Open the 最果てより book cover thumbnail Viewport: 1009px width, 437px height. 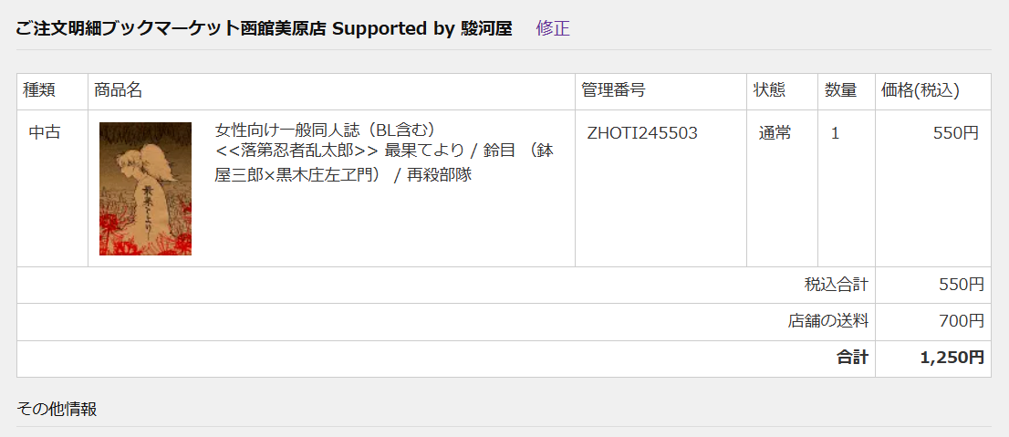[145, 189]
